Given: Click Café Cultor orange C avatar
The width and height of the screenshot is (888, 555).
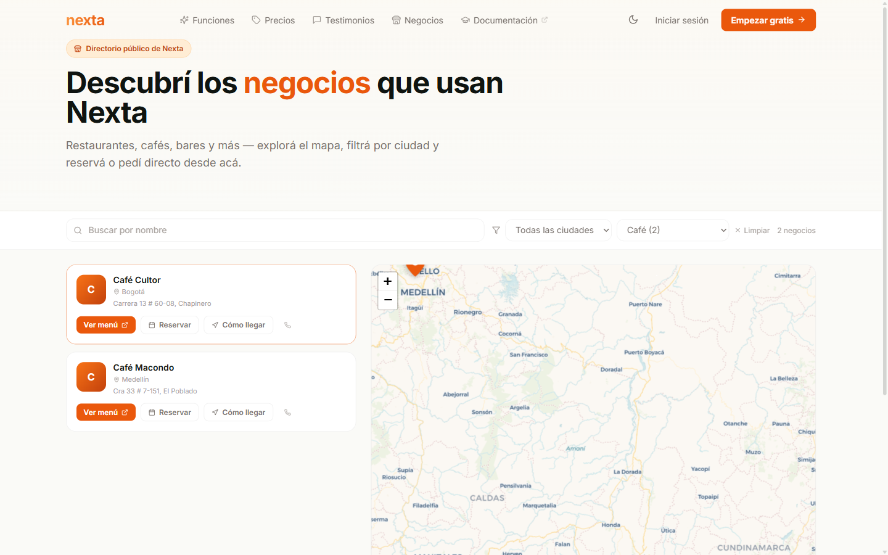Looking at the screenshot, I should click(91, 290).
